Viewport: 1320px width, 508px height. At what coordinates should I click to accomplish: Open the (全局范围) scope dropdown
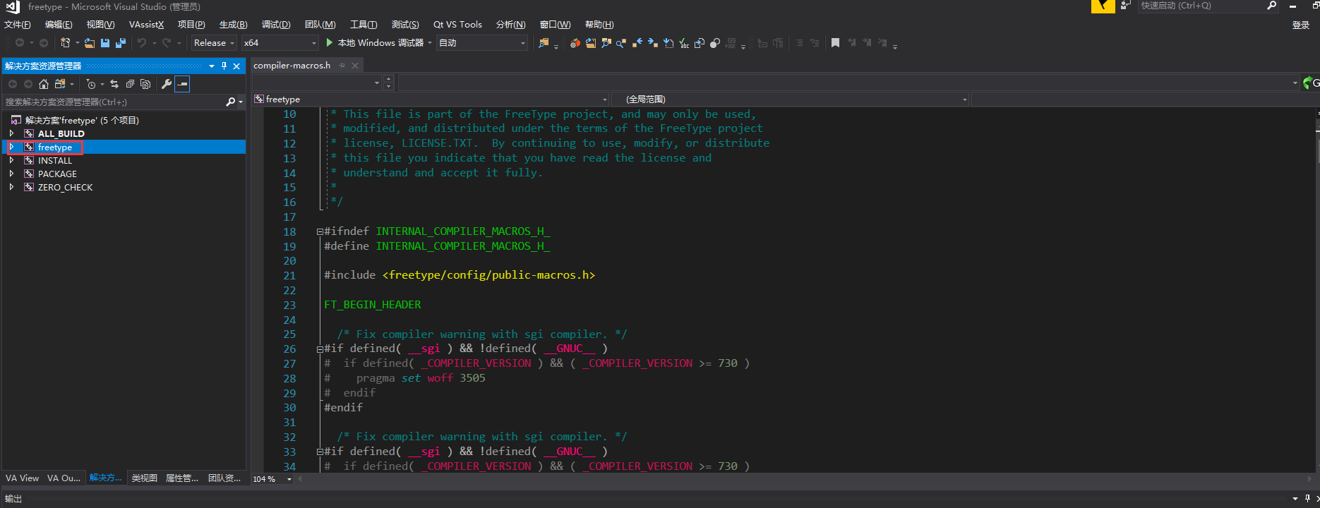point(791,99)
